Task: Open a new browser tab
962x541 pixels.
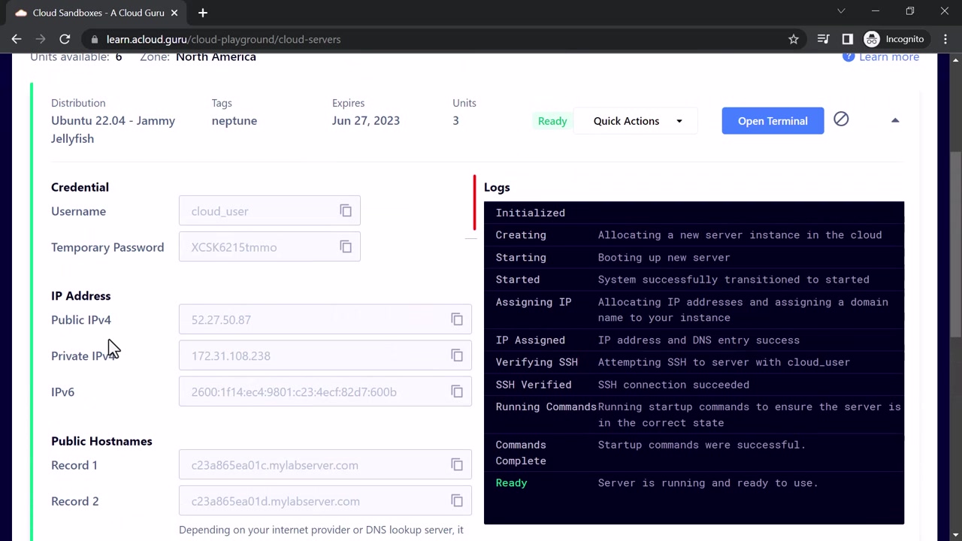Action: pos(202,13)
